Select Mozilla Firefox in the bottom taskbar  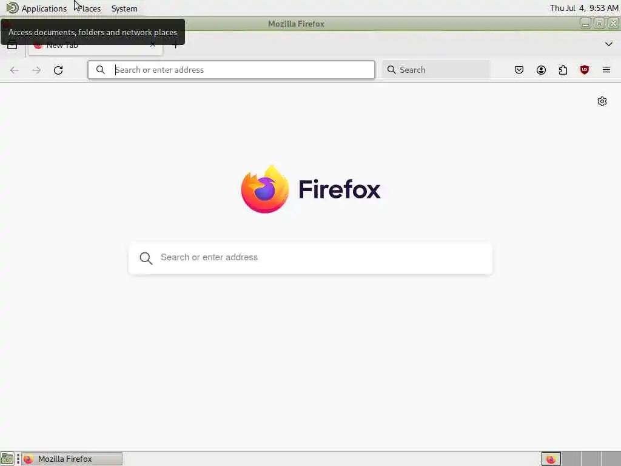pos(72,459)
